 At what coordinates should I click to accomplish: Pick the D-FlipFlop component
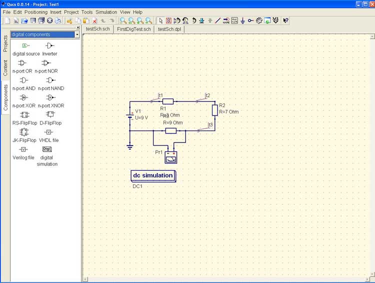(x=50, y=118)
